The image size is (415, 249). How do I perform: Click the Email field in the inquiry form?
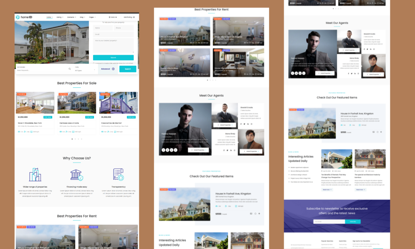click(113, 34)
